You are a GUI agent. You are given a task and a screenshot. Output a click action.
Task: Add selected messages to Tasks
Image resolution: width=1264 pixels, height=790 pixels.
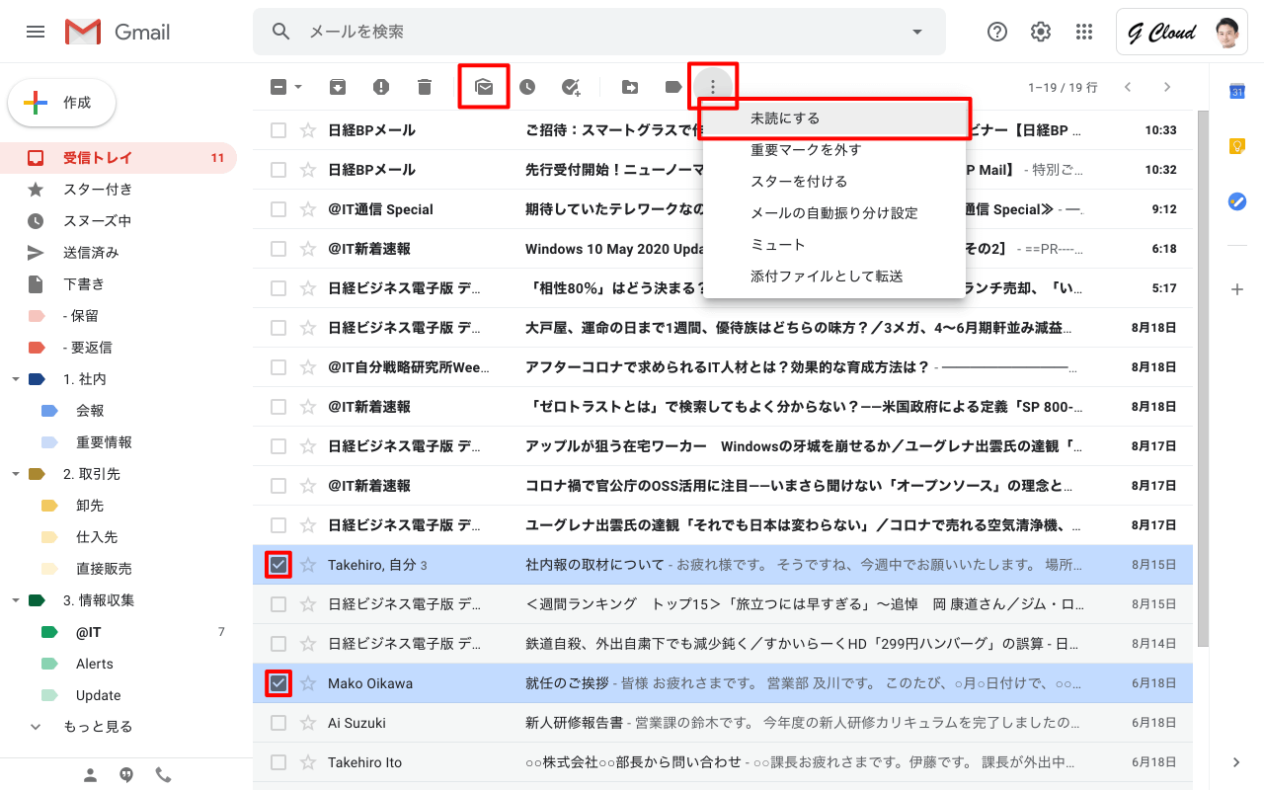coord(571,87)
